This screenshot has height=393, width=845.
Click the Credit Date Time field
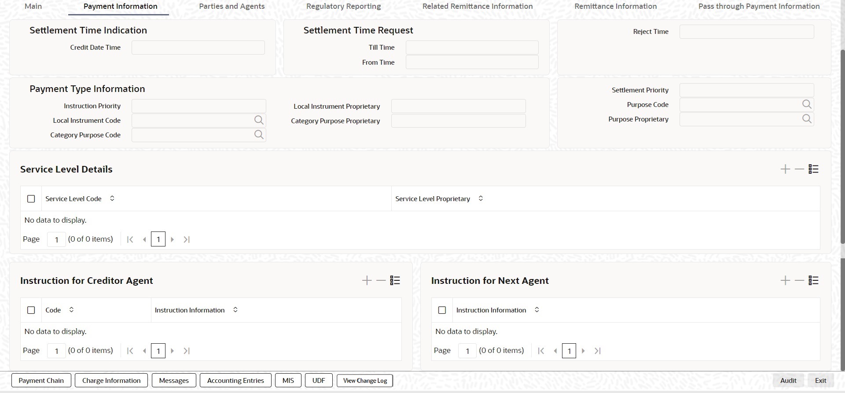coord(198,48)
